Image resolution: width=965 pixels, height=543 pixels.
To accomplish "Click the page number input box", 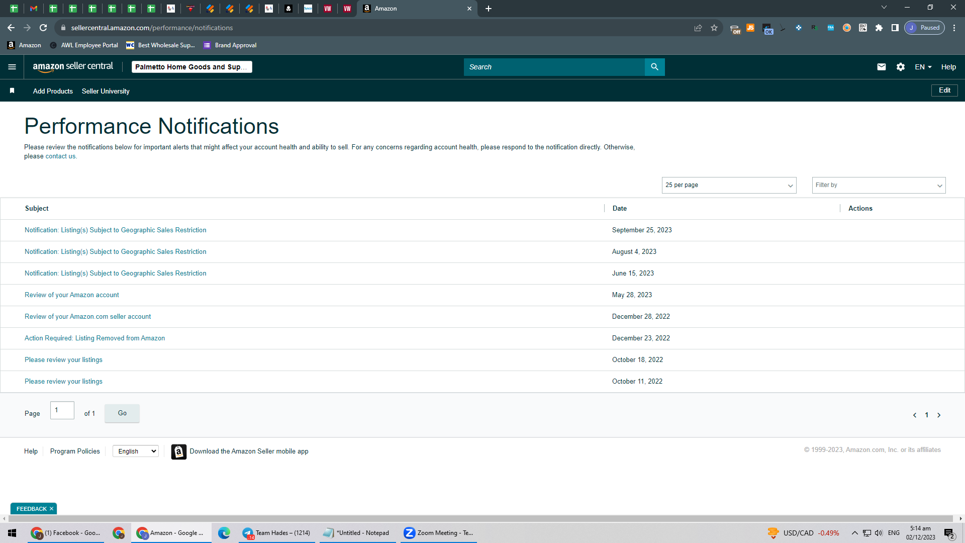I will pos(62,410).
